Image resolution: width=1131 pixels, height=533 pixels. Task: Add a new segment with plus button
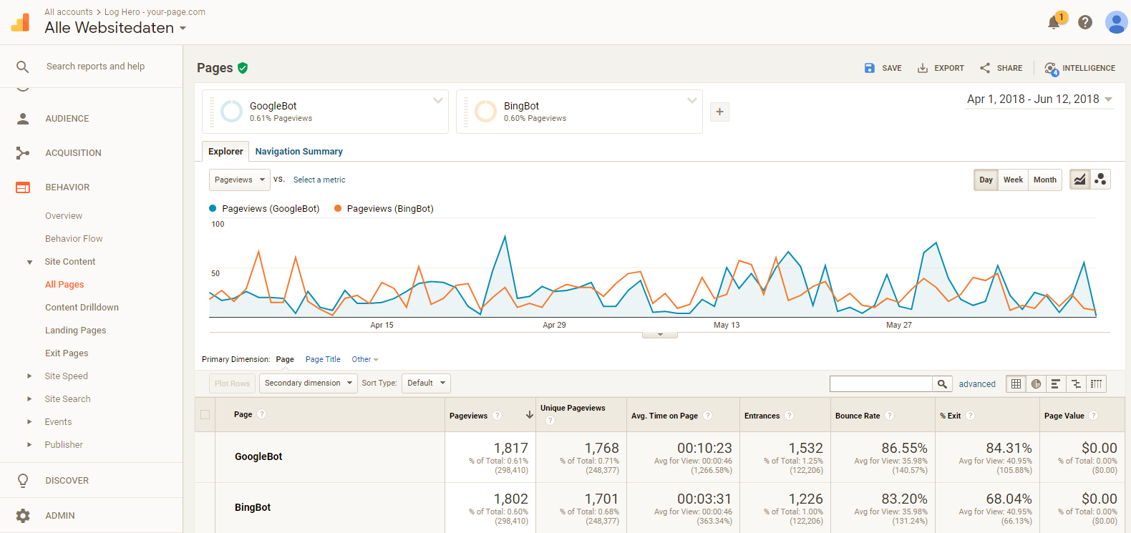coord(719,112)
